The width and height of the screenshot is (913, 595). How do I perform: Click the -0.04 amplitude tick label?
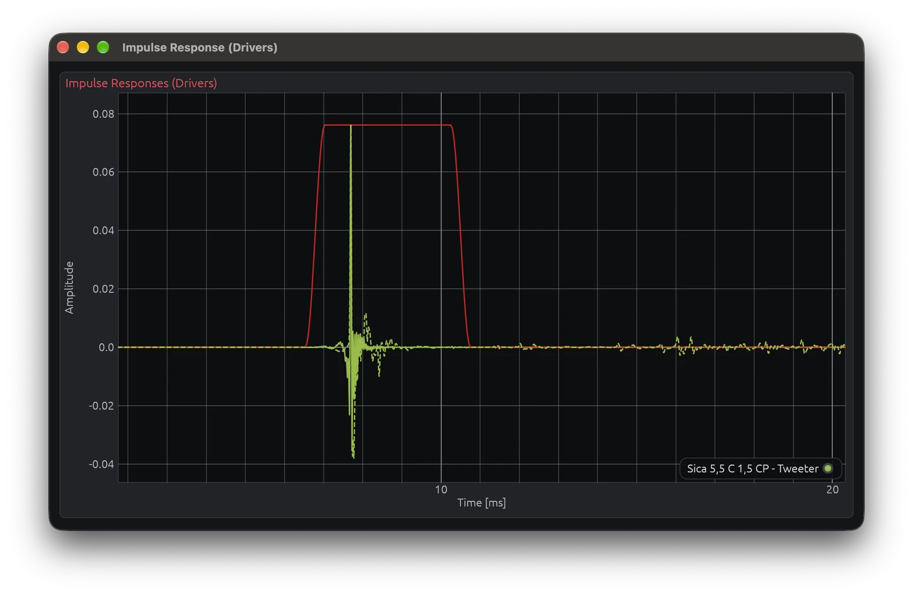coord(102,464)
